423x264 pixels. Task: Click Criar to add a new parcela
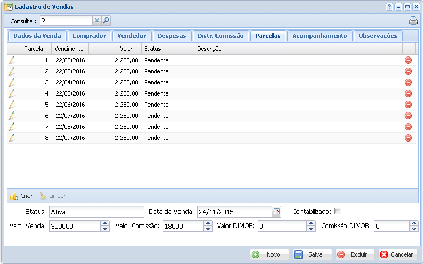tap(22, 196)
